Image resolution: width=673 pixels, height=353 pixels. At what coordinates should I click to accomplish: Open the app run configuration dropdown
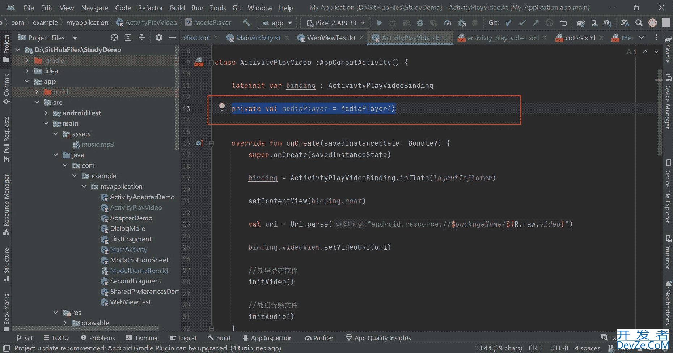click(277, 23)
